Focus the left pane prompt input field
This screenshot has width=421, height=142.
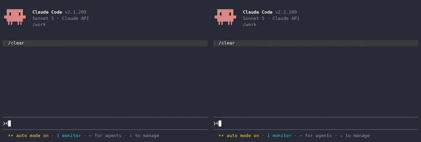(105, 123)
